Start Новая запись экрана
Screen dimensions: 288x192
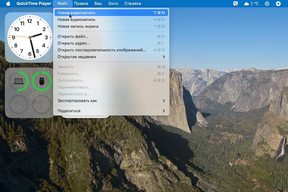[x=111, y=26]
